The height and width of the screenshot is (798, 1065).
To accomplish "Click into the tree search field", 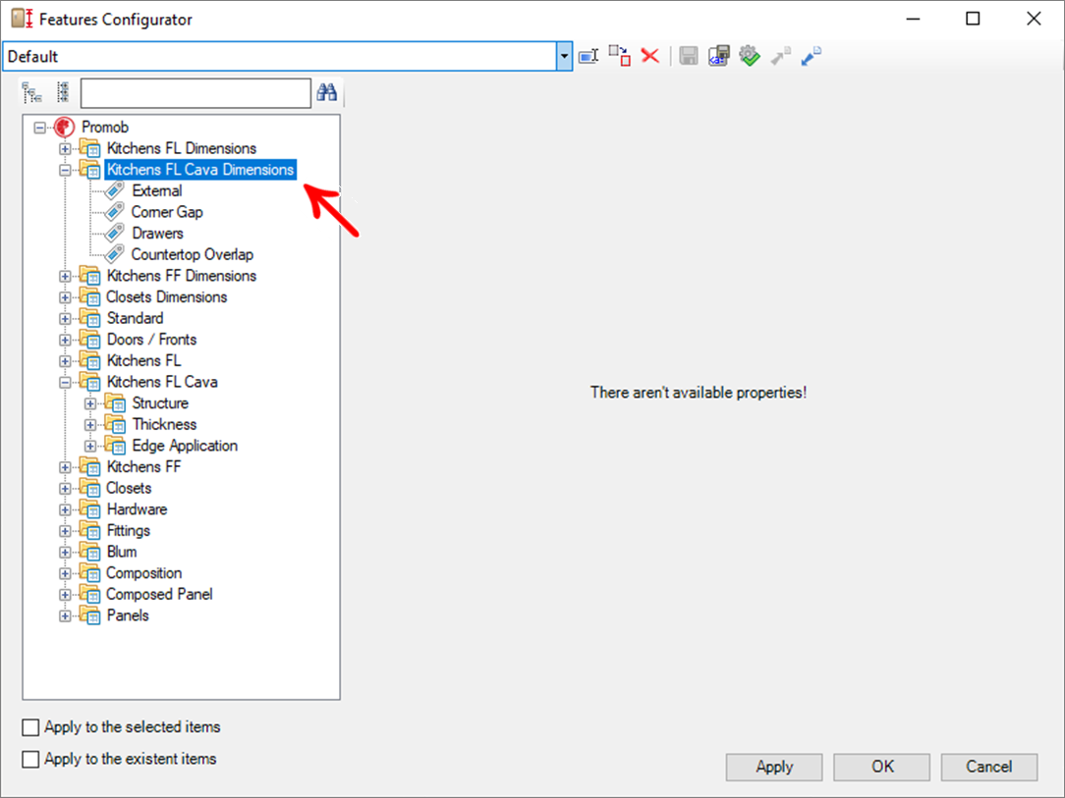I will point(196,93).
